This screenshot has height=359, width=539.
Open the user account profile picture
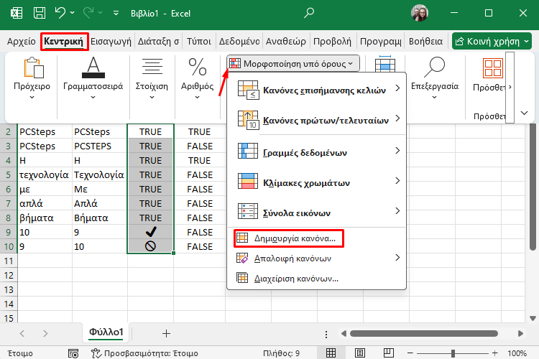[x=420, y=14]
